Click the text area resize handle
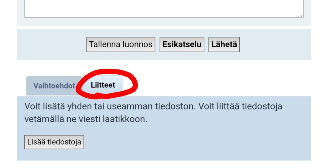This screenshot has height=168, width=328. point(302,15)
